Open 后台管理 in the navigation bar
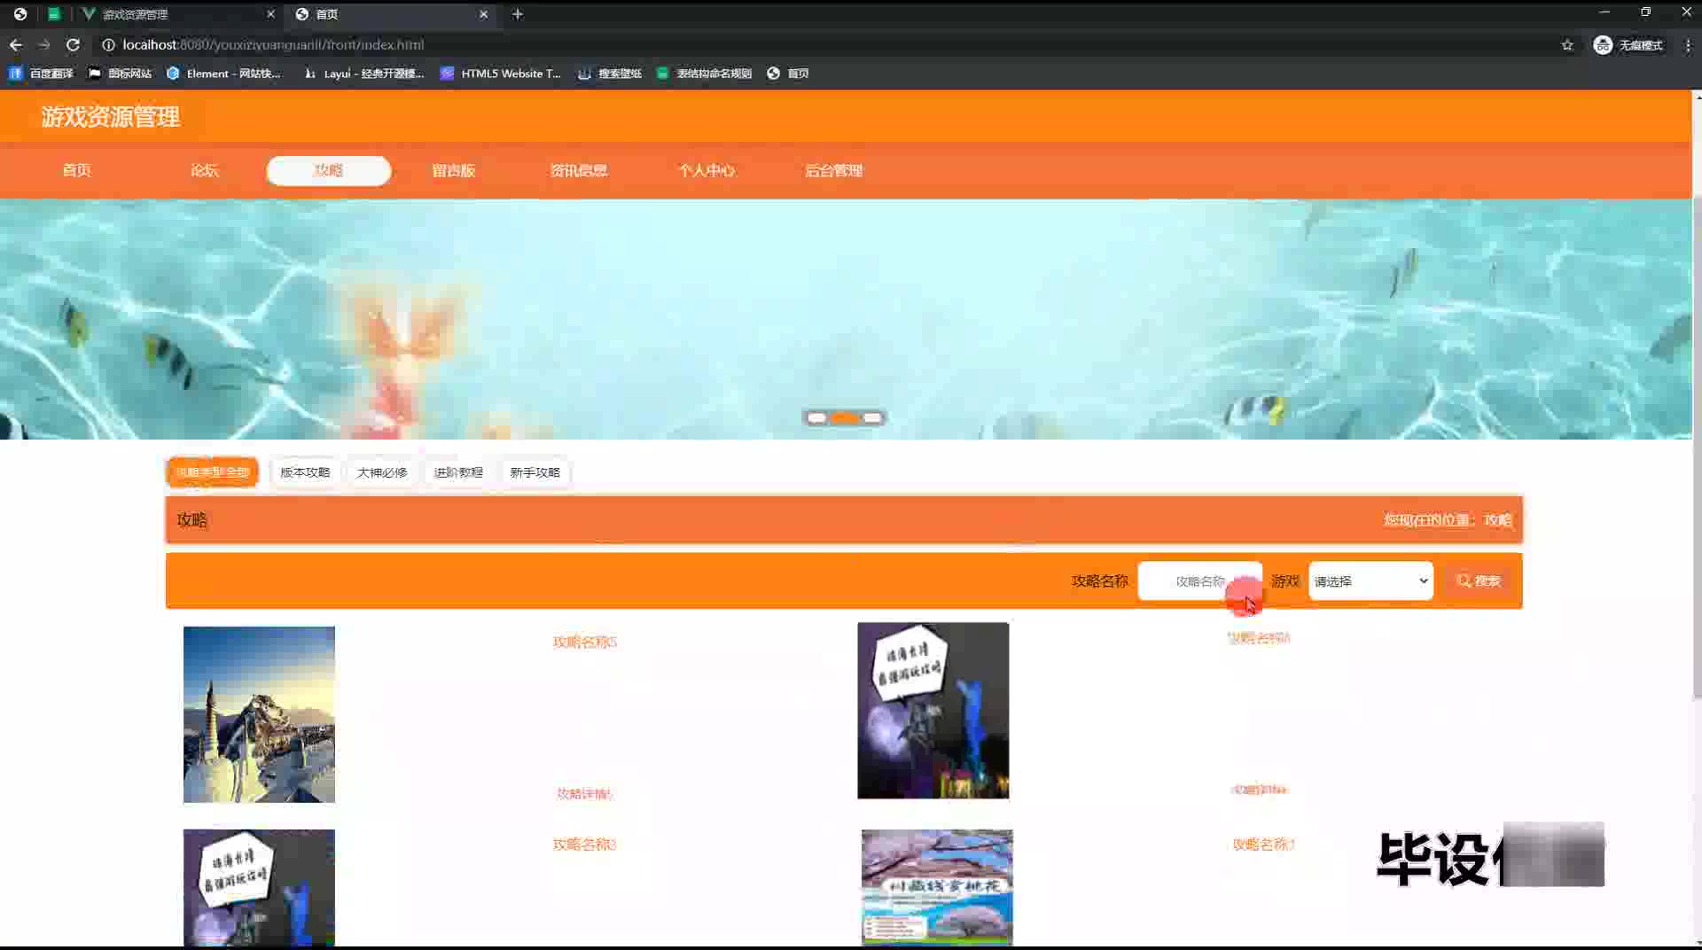 [x=833, y=170]
